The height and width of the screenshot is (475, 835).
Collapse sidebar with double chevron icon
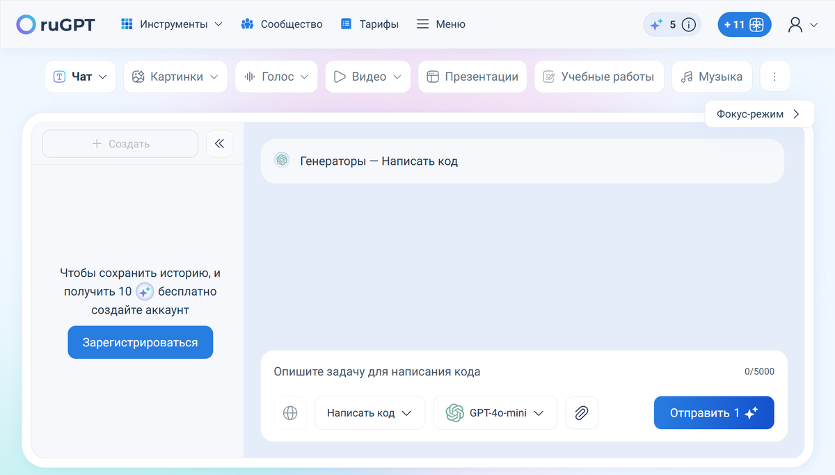tap(220, 144)
